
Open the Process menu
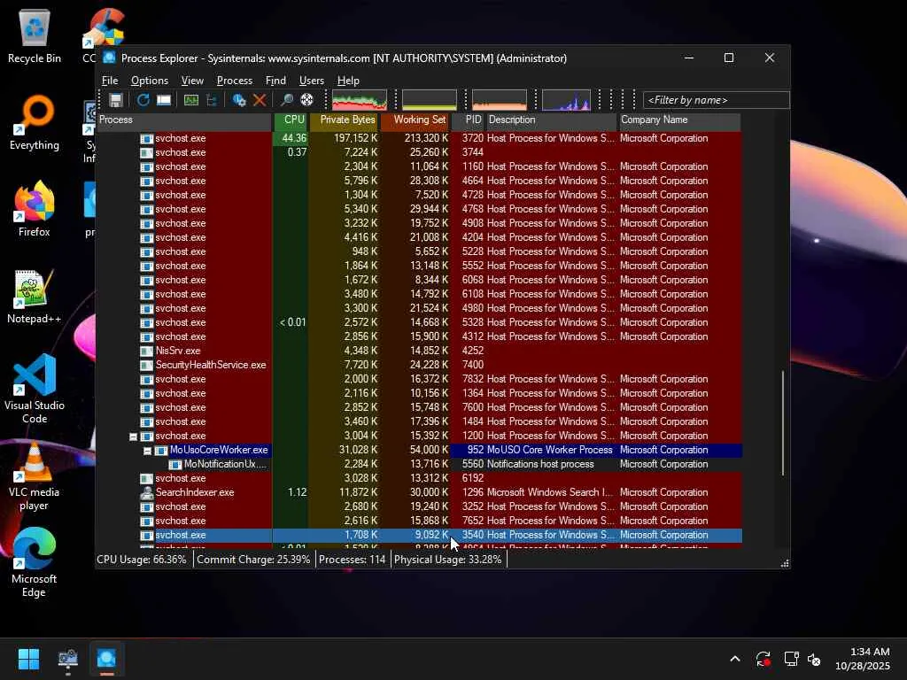tap(234, 81)
